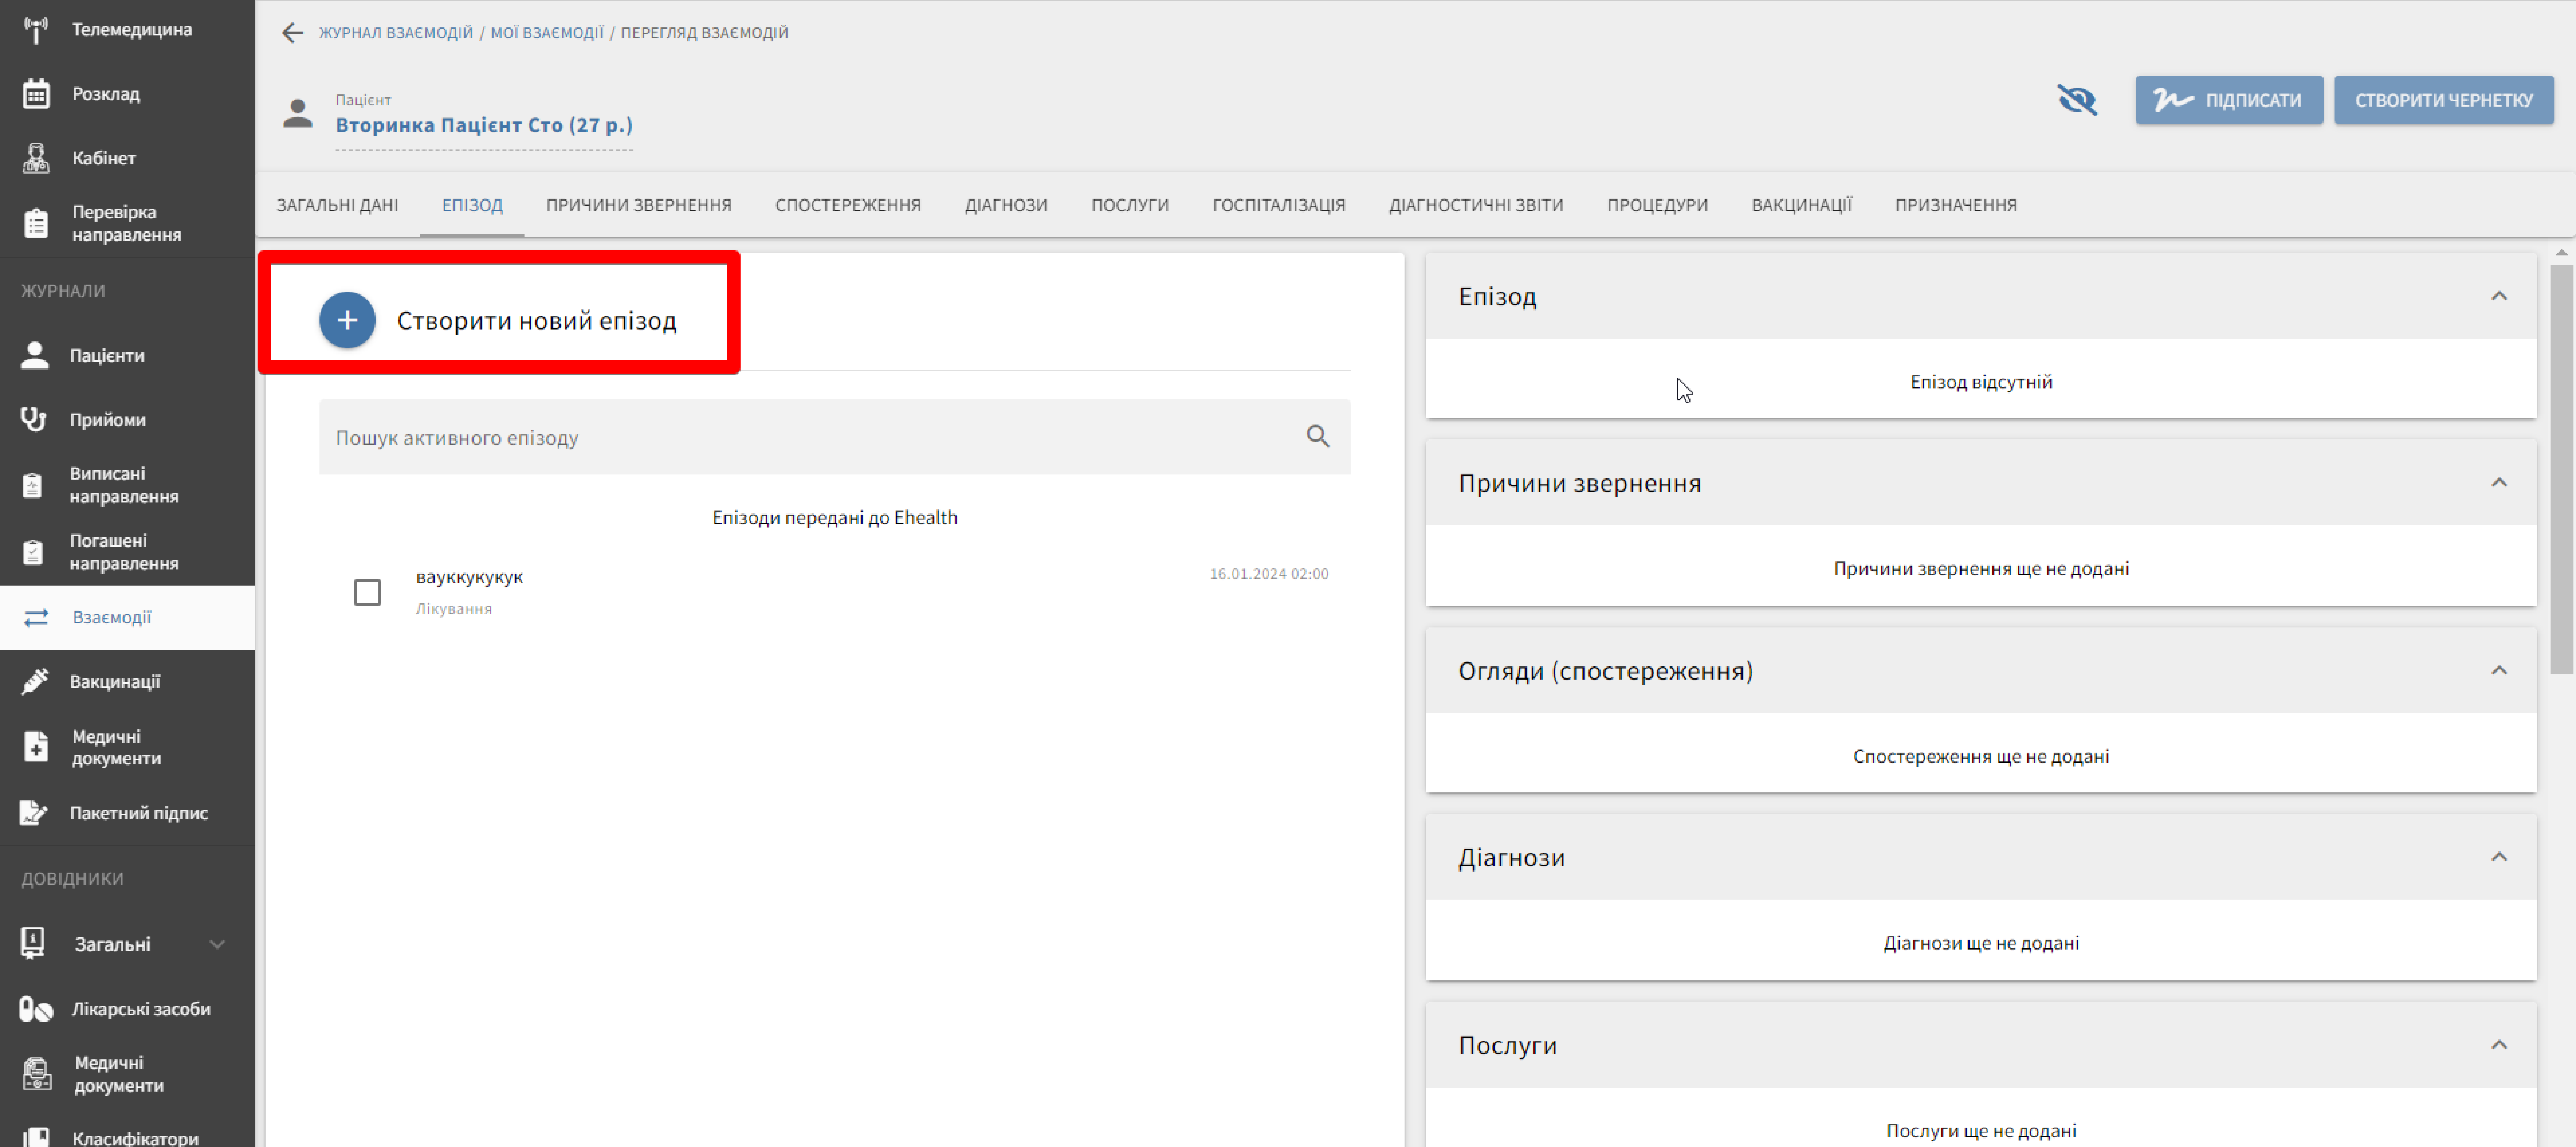Toggle the crossed-eye visibility icon
The image size is (2576, 1147).
pyautogui.click(x=2076, y=100)
